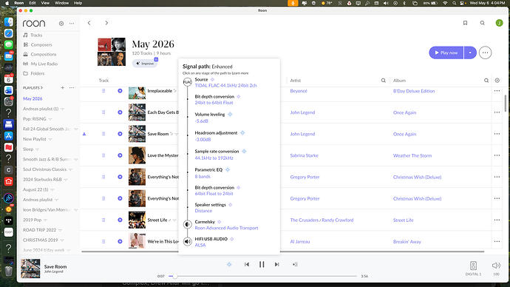Viewport: 510px width, 287px height.
Task: Open the DIGITAL 1 zone selector
Action: [x=473, y=268]
